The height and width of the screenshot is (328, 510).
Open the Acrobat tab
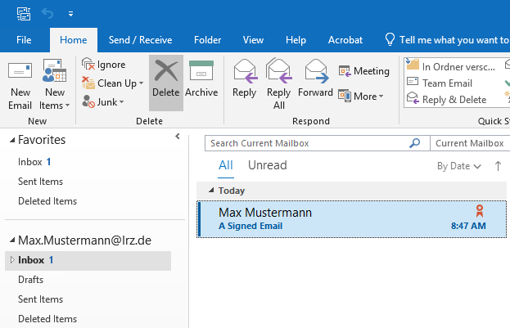345,40
